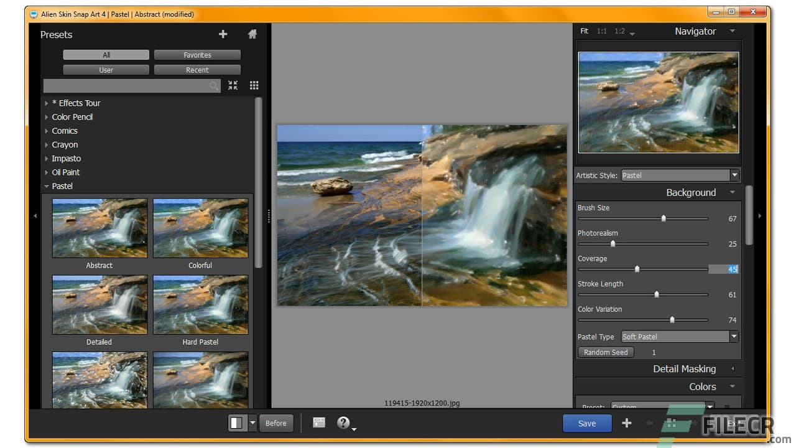The image size is (796, 448).
Task: Show Recent presets filter
Action: (x=197, y=70)
